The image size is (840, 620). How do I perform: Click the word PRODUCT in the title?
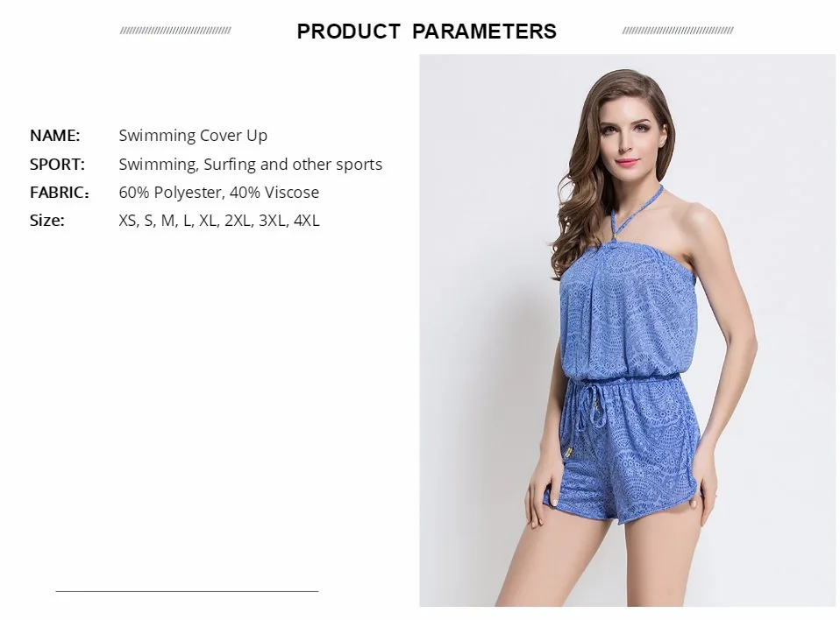tap(348, 31)
